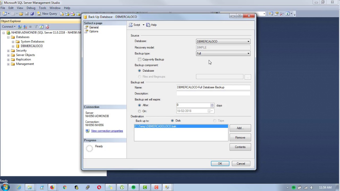Viewport: 340px width, 191px height.
Task: Open Google Chrome from the taskbar
Action: (x=65, y=188)
